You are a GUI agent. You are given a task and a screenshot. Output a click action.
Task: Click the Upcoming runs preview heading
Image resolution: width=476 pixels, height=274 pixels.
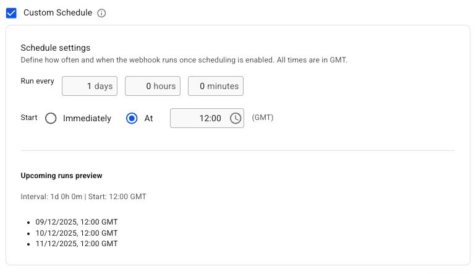click(61, 176)
